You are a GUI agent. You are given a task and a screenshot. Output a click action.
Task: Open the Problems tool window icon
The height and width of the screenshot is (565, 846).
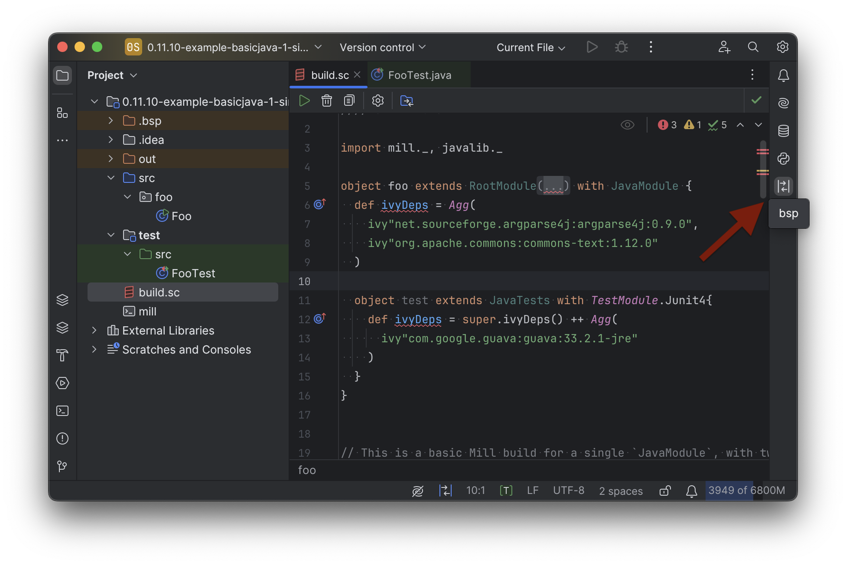pyautogui.click(x=62, y=438)
